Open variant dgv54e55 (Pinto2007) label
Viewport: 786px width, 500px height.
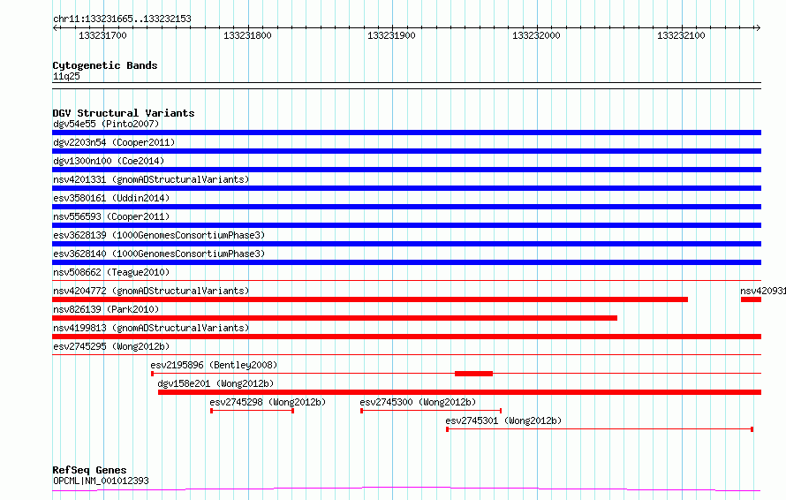pyautogui.click(x=106, y=124)
